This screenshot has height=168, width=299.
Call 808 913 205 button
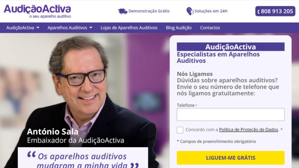[x=275, y=11]
